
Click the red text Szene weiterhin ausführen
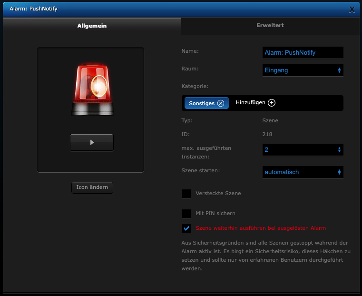(x=261, y=228)
